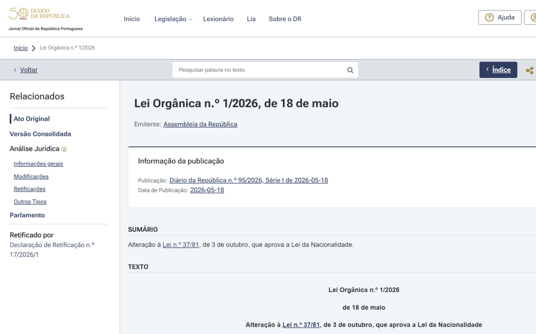Open the Índice panel button
536x334 pixels.
coord(498,70)
